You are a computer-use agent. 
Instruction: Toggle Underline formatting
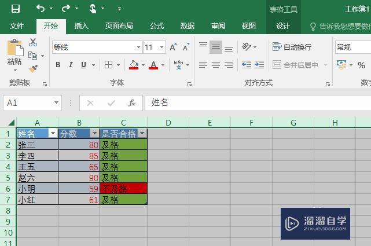83,65
